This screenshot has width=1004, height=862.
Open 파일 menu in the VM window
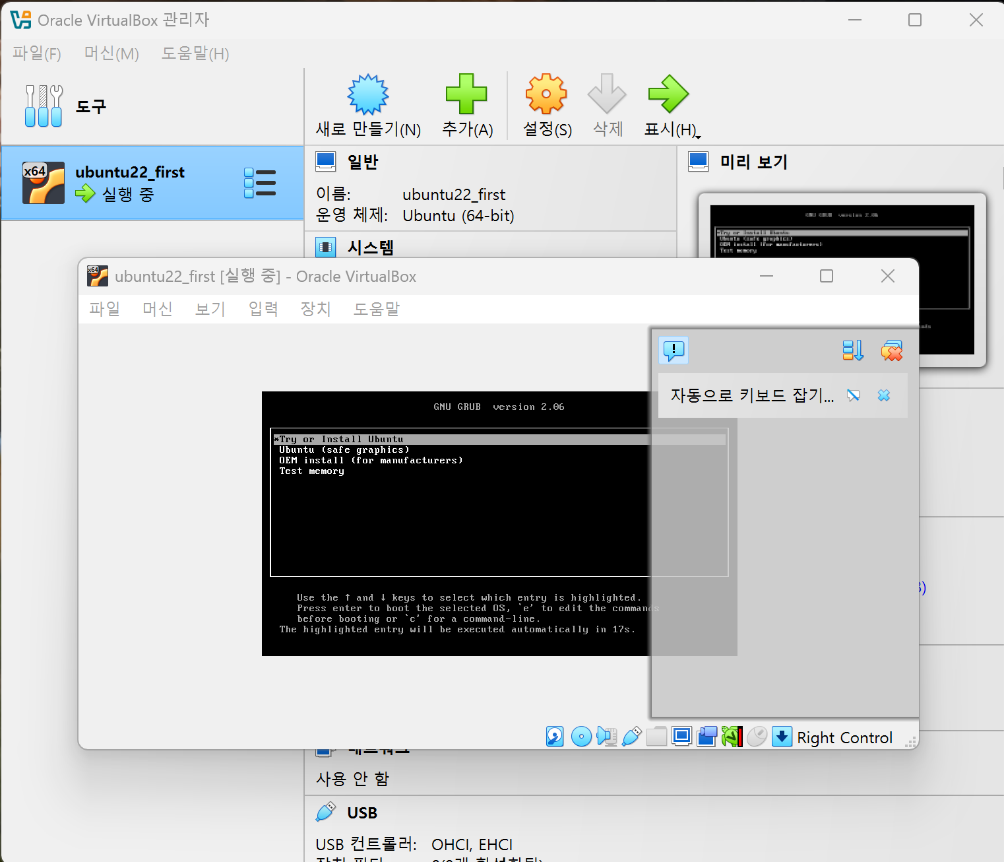click(105, 309)
